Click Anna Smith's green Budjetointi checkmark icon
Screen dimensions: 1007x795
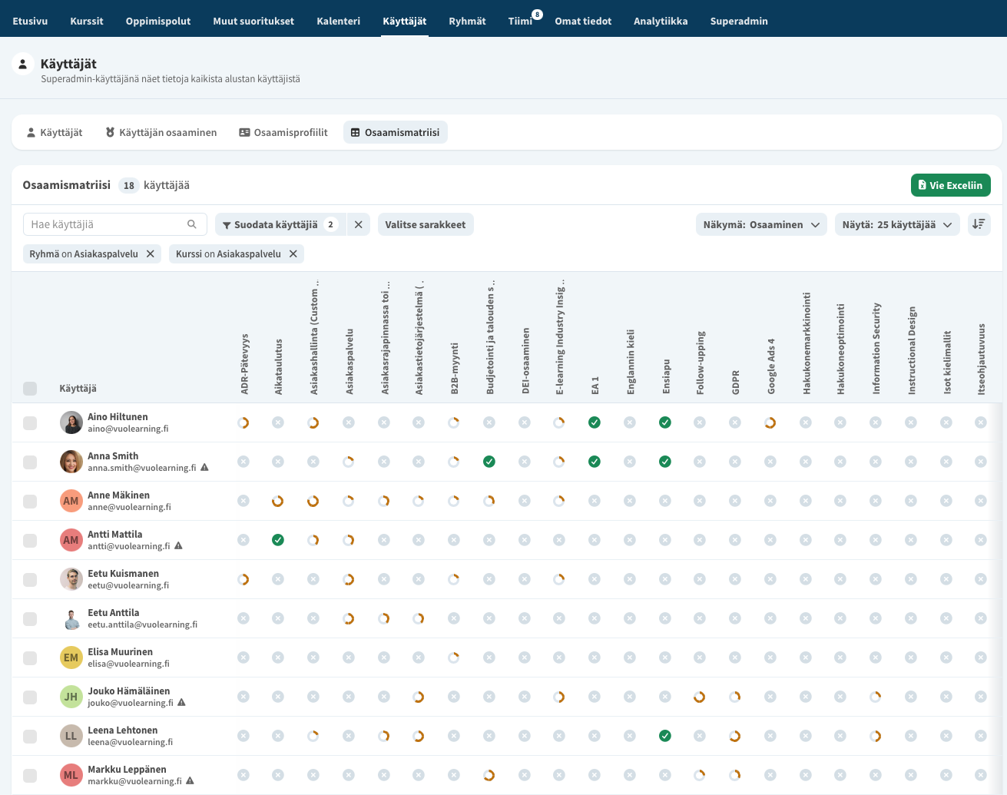pyautogui.click(x=489, y=462)
